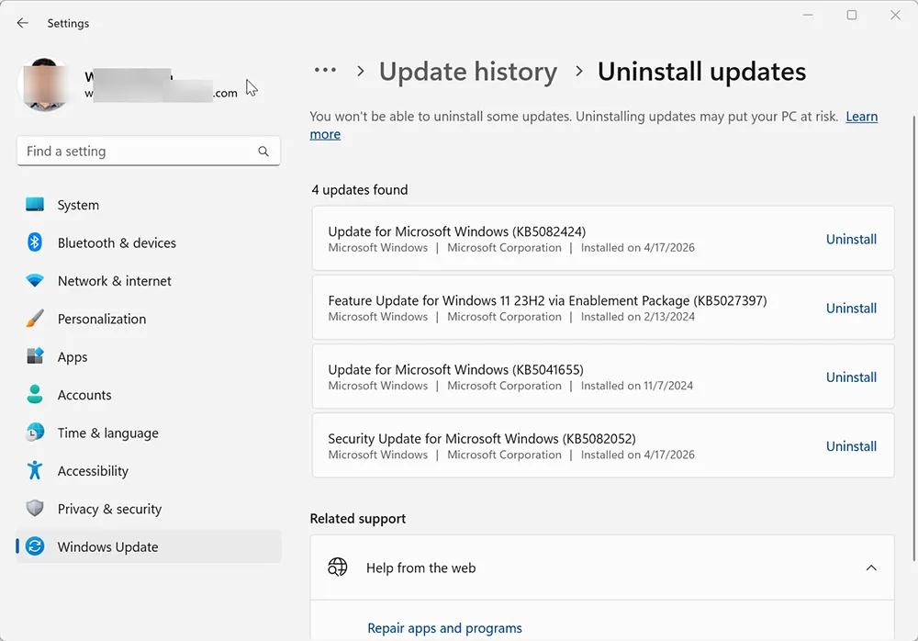The image size is (918, 641).
Task: Click the vertical scrollbar on the right
Action: (x=914, y=337)
